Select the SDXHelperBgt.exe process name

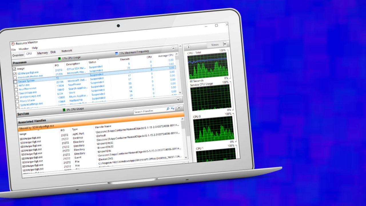[x=28, y=73]
